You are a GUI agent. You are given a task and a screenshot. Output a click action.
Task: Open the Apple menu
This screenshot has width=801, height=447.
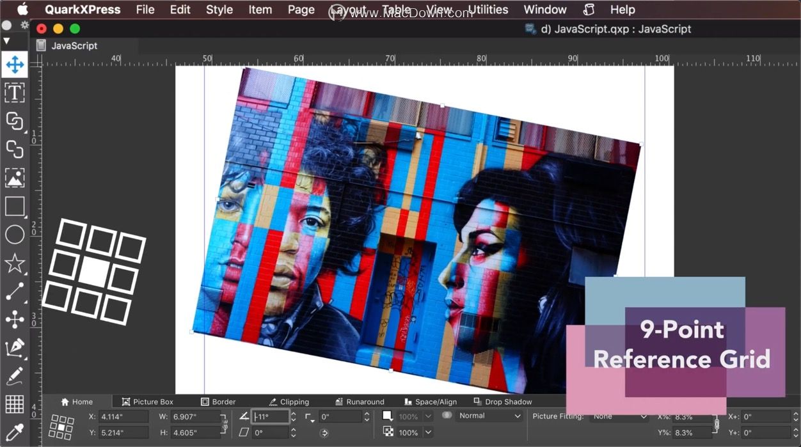[22, 10]
